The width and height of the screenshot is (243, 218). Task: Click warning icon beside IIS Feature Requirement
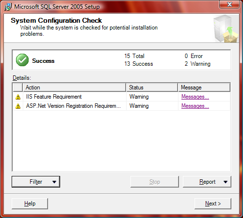[x=18, y=97]
